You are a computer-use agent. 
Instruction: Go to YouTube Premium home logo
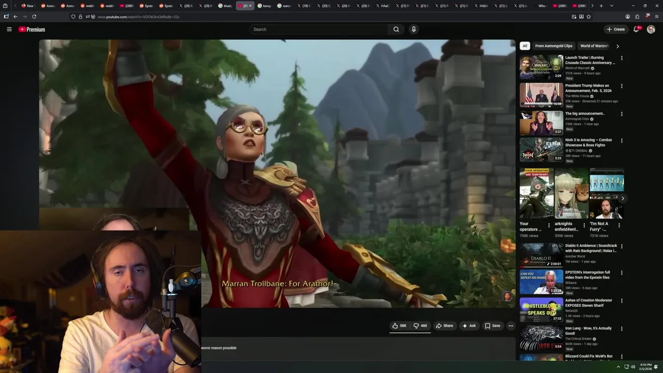click(x=32, y=30)
